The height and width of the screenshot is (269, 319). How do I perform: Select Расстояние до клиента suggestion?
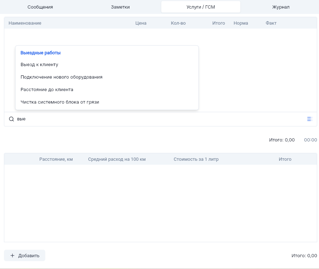[47, 89]
